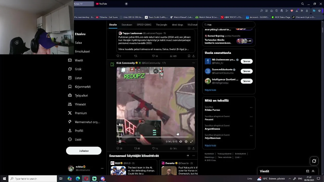The image size is (324, 182).
Task: Open options for Seuraamasi käyttäjät kiinnittivät
Action: coord(194,156)
